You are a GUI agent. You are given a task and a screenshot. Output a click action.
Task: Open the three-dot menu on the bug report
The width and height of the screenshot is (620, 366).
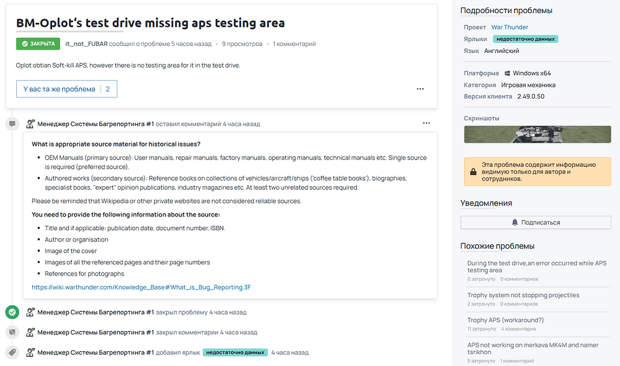coord(420,89)
